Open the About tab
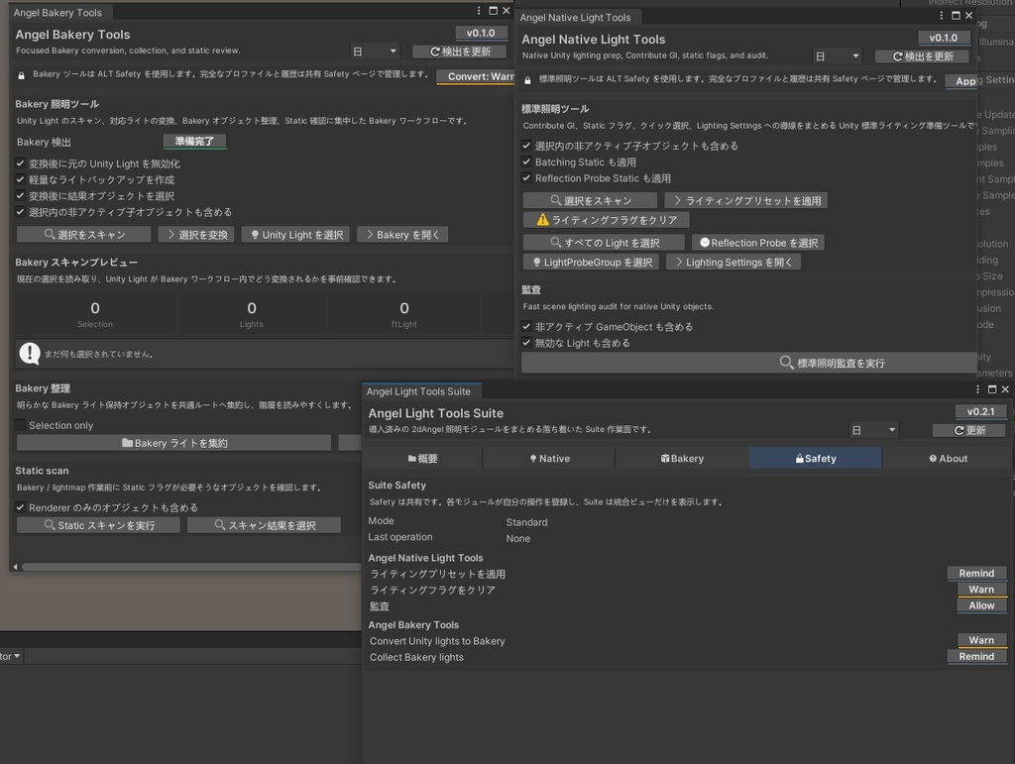 [x=948, y=458]
